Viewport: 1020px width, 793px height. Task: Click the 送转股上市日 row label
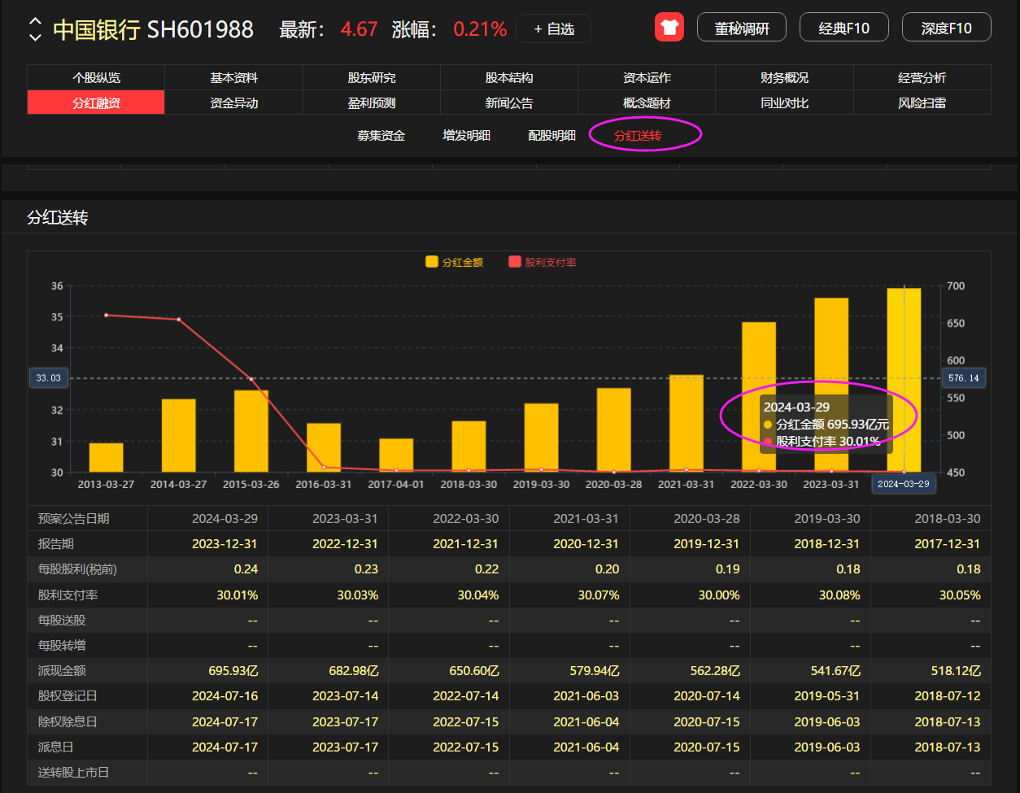pyautogui.click(x=73, y=772)
